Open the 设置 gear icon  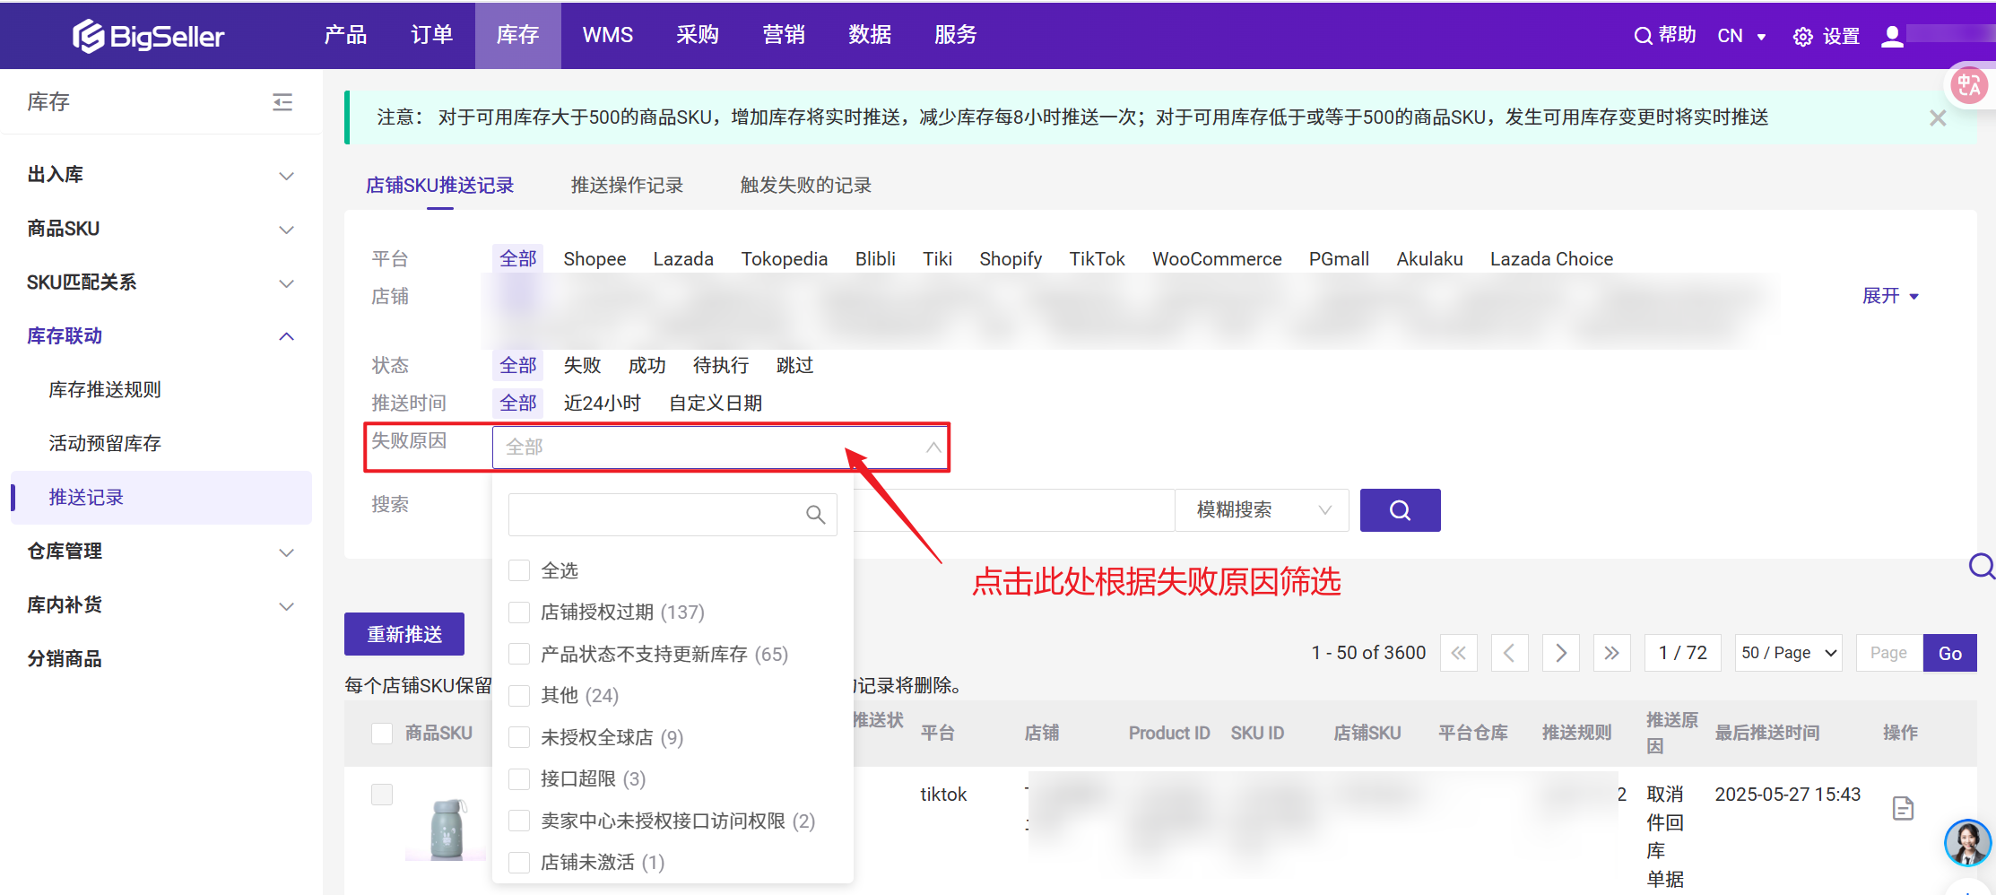[1802, 37]
